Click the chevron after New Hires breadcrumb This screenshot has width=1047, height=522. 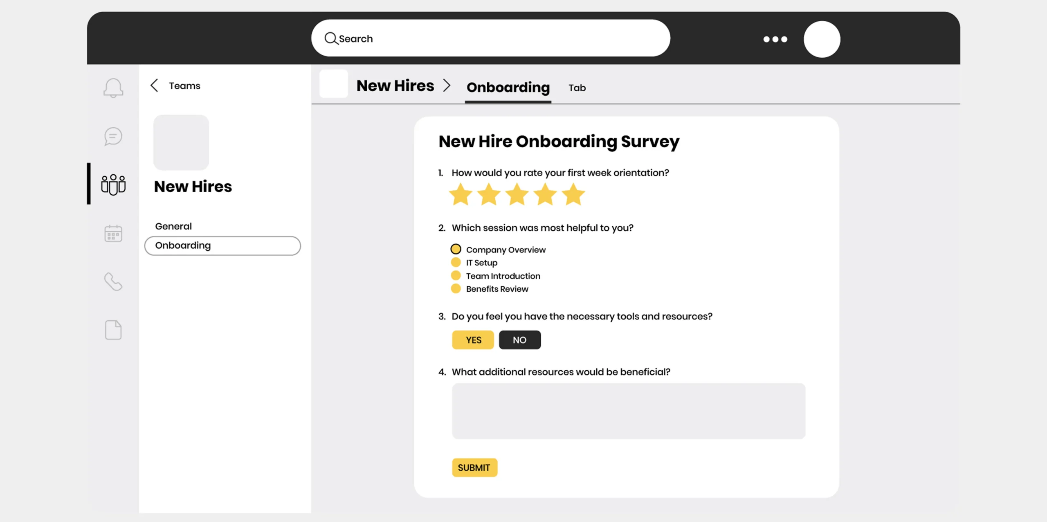pos(447,85)
